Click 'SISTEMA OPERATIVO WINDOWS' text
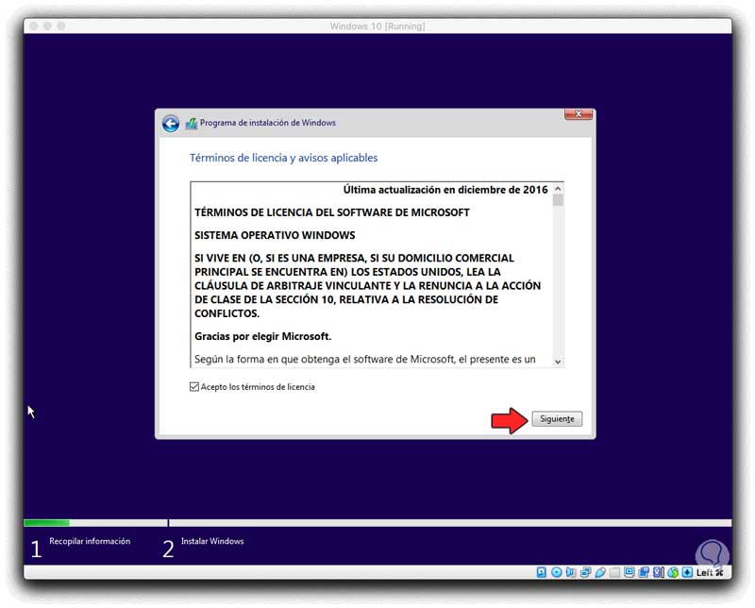This screenshot has height=608, width=755. pyautogui.click(x=275, y=235)
